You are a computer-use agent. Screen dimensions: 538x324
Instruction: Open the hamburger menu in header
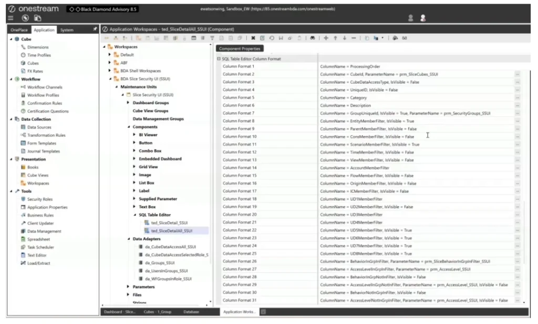point(11,18)
